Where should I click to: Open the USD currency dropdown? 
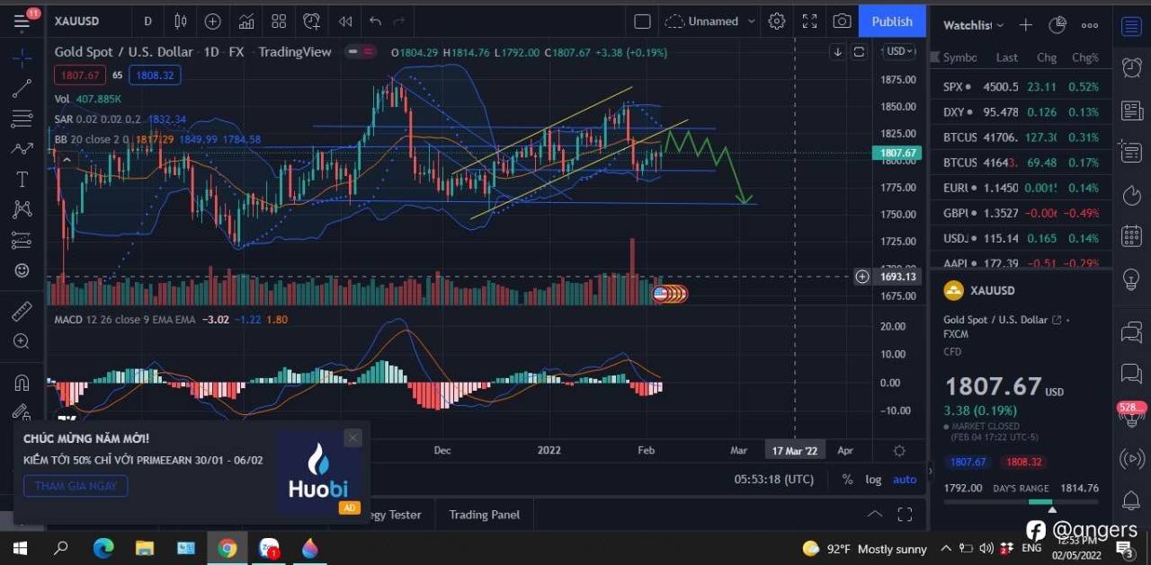click(x=900, y=51)
